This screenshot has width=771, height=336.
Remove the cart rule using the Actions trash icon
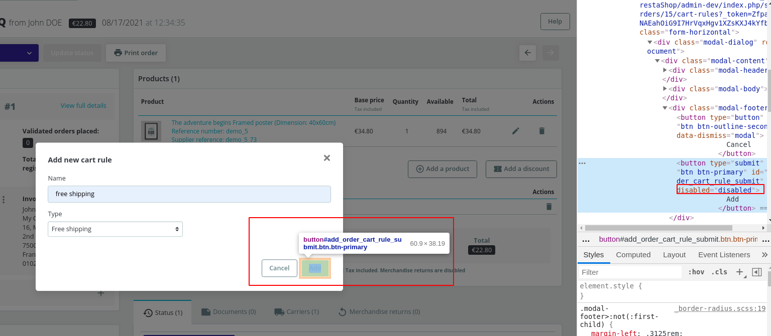coord(548,206)
